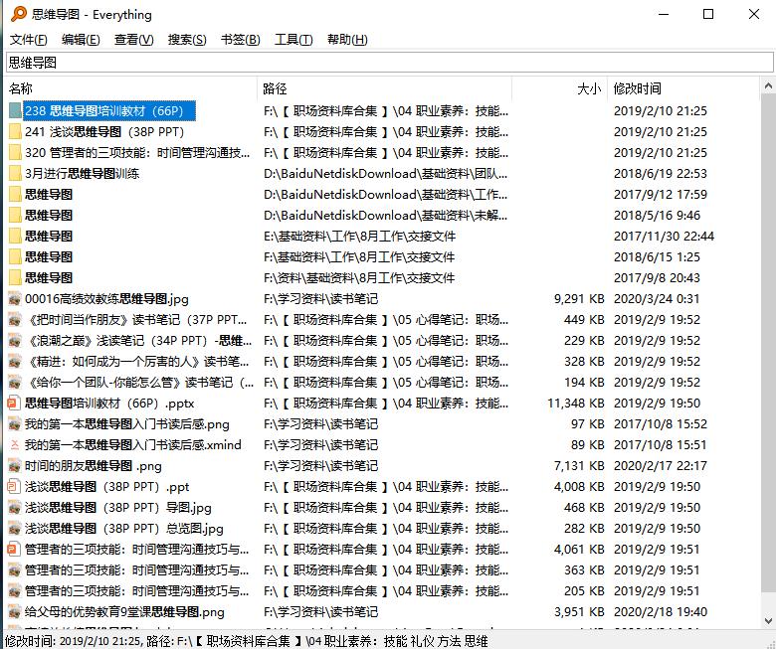Image resolution: width=776 pixels, height=649 pixels.
Task: Click the Everything magnifier icon in the title bar
Action: pyautogui.click(x=18, y=14)
